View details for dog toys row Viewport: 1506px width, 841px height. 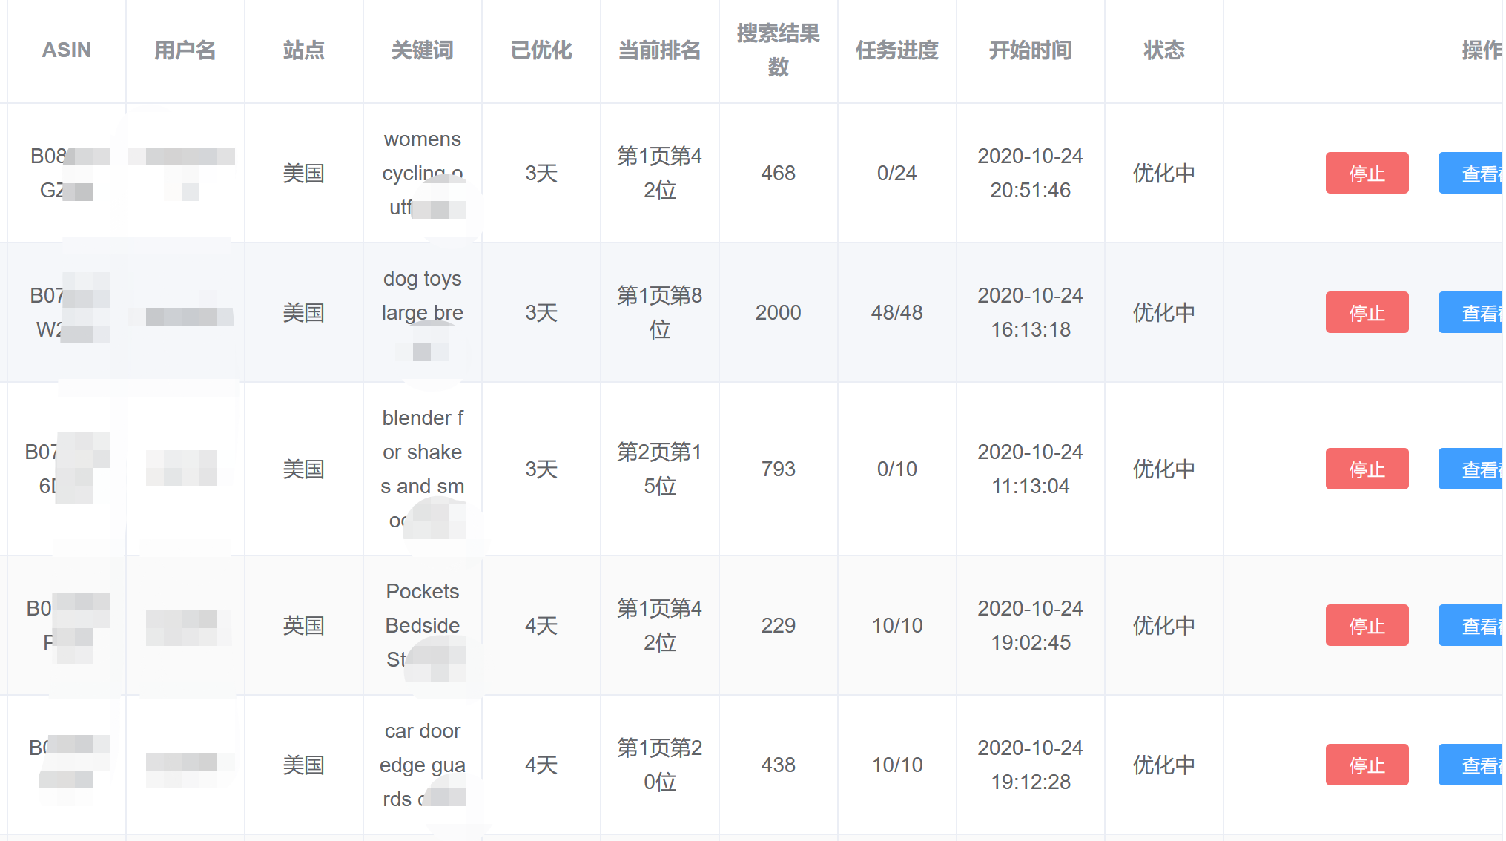1471,312
